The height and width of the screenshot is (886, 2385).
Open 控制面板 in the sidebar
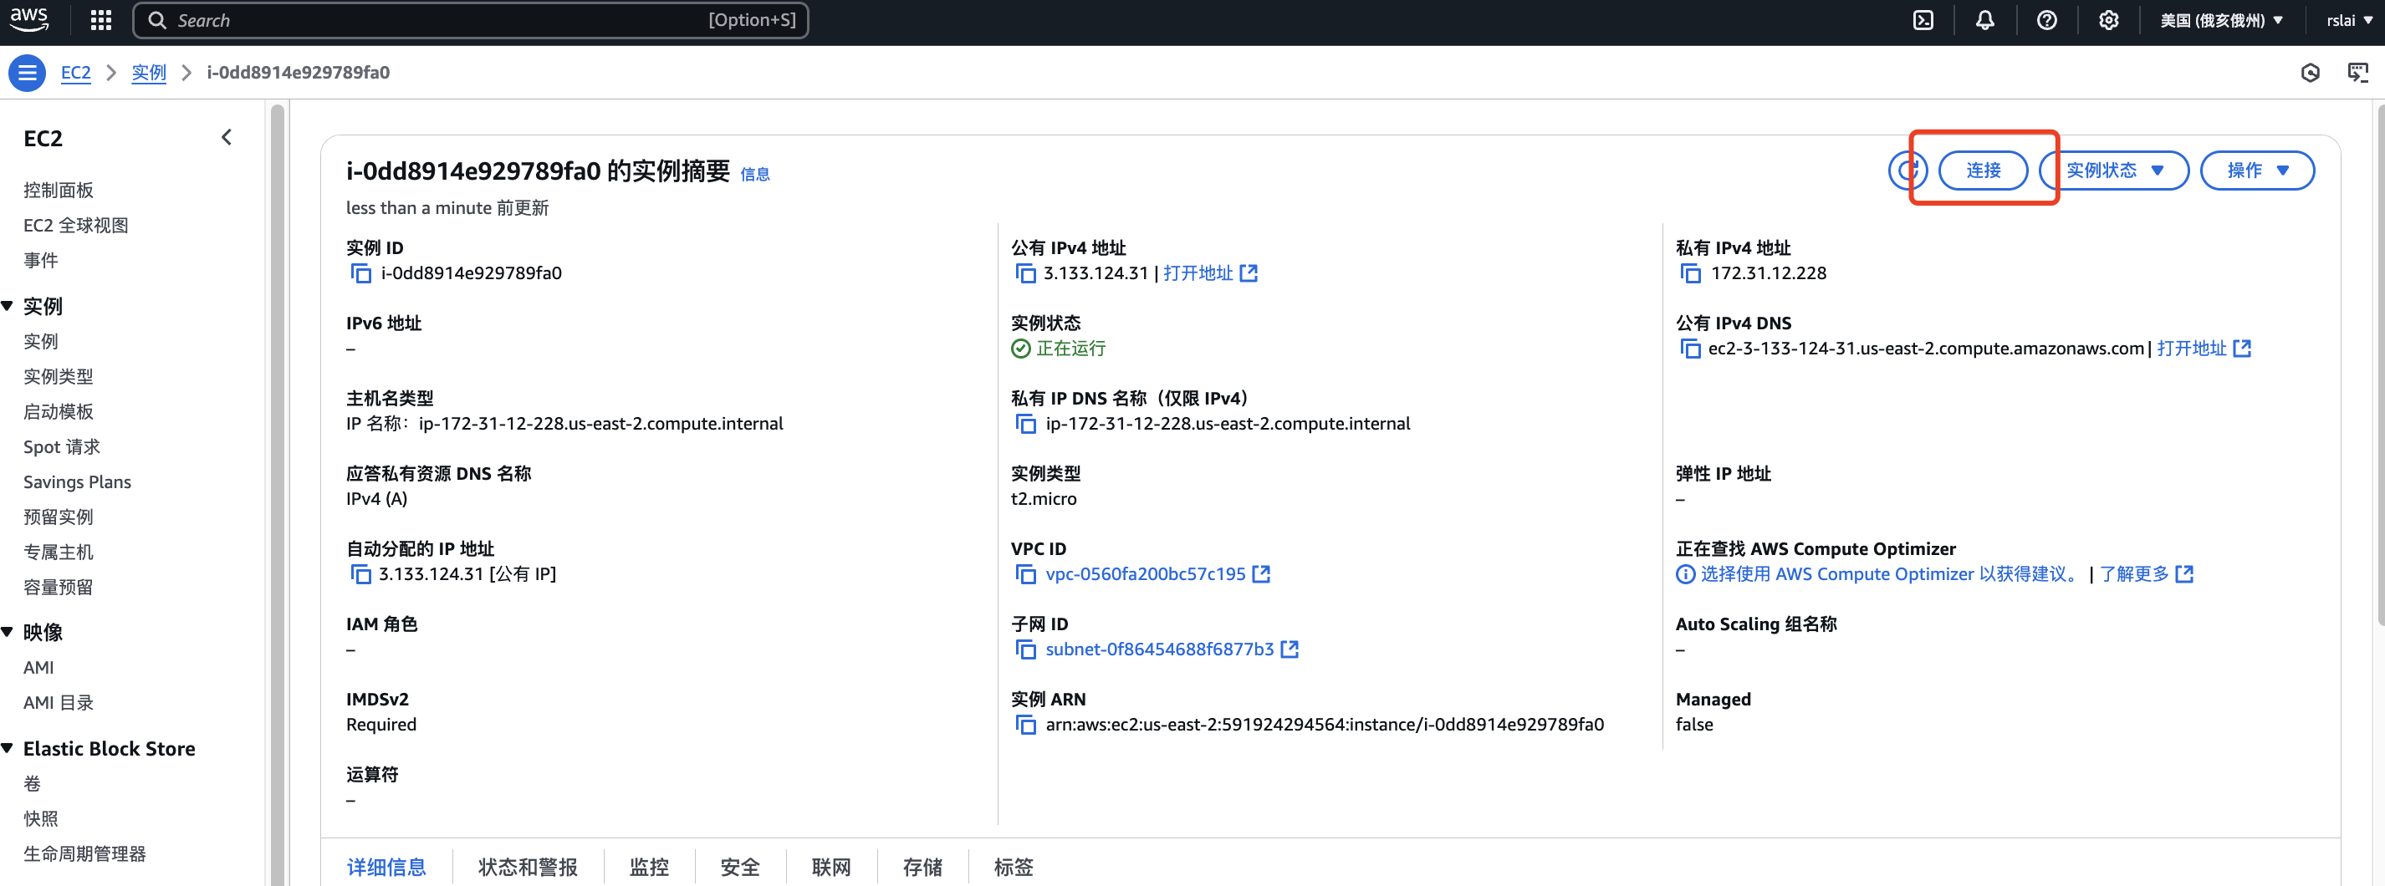coord(59,190)
